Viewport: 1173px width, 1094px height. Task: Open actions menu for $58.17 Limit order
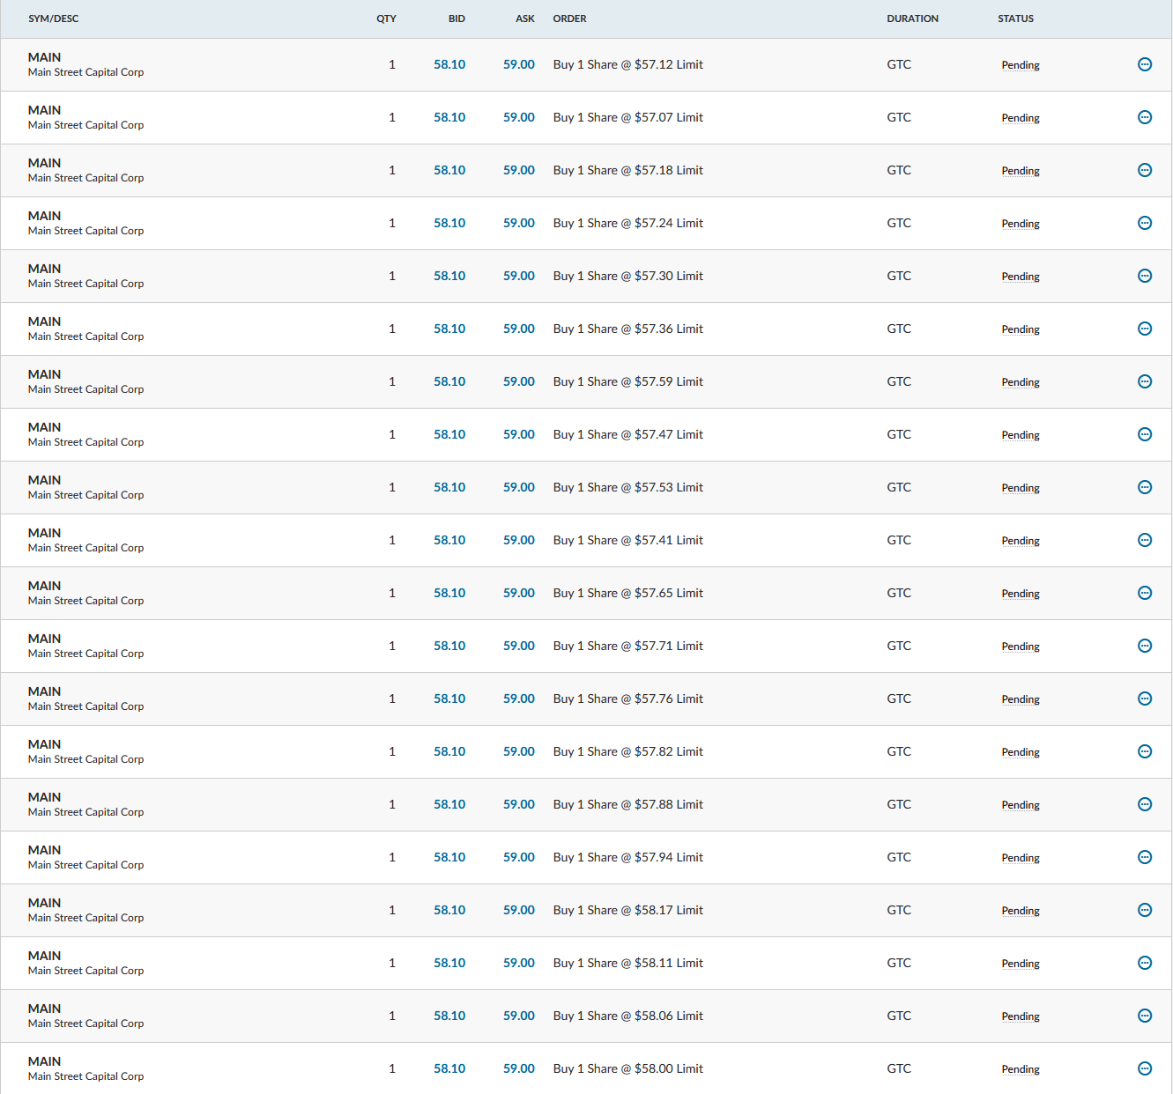point(1145,910)
